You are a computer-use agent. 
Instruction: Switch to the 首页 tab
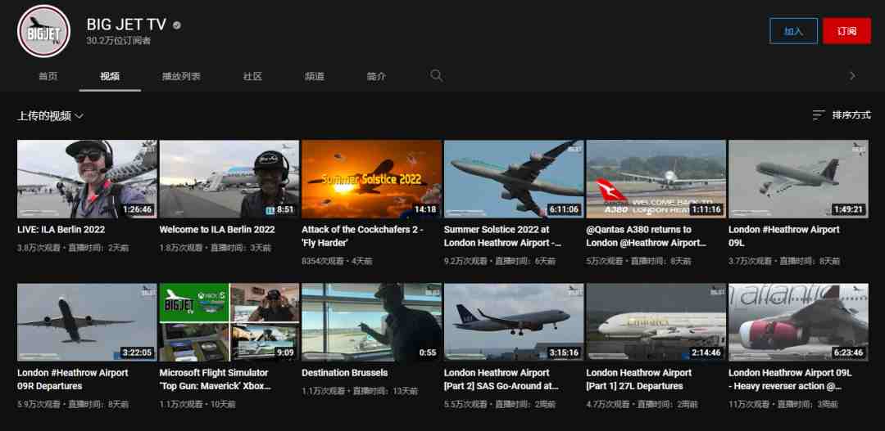click(x=48, y=76)
